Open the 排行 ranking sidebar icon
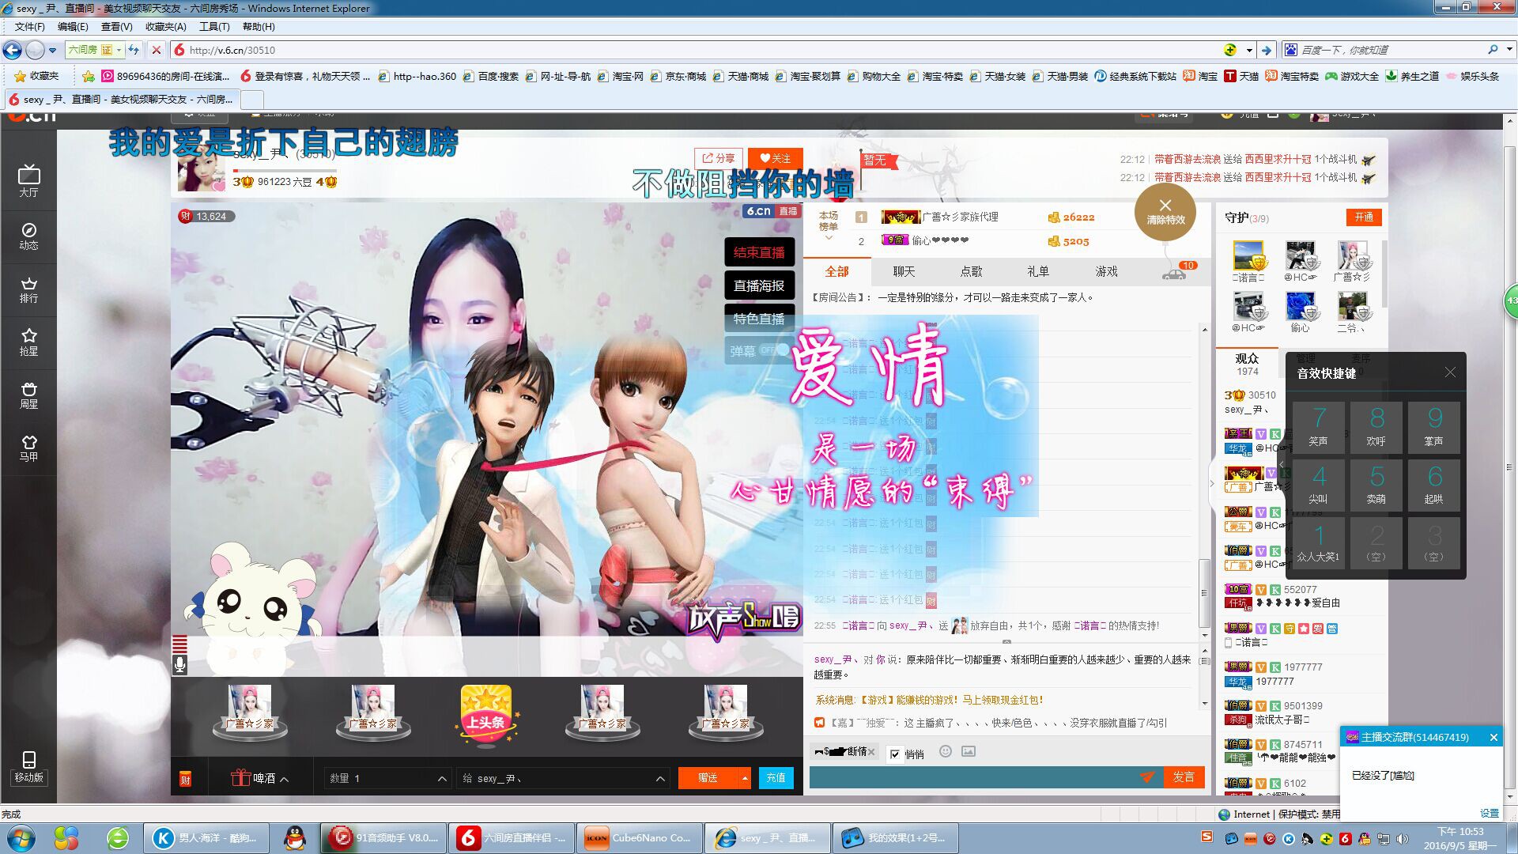The width and height of the screenshot is (1518, 854). [x=28, y=289]
